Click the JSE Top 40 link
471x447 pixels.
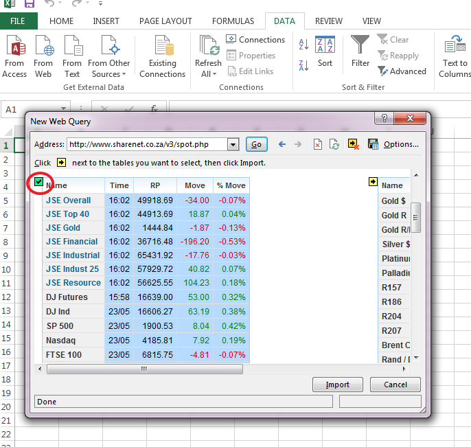[67, 214]
